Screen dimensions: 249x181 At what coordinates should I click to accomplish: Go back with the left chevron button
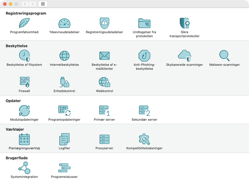(25, 4)
